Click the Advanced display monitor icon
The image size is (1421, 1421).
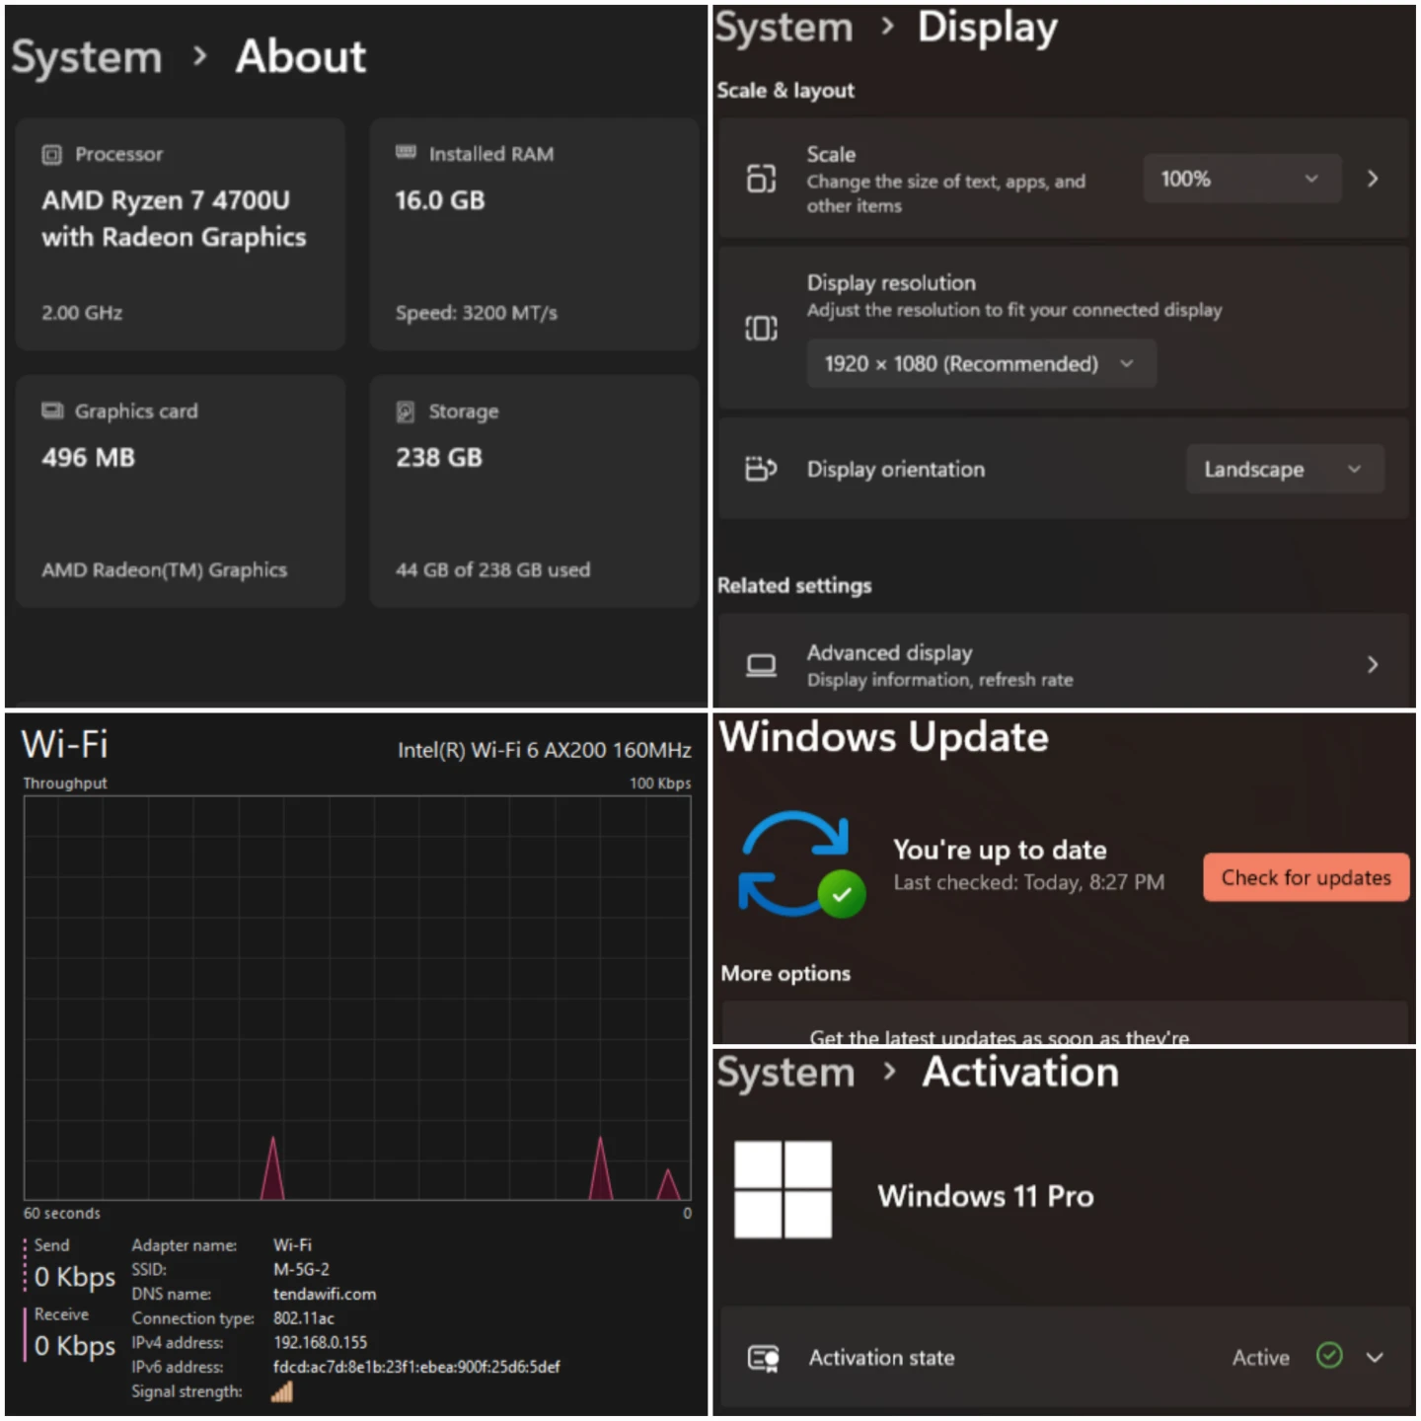tap(761, 665)
